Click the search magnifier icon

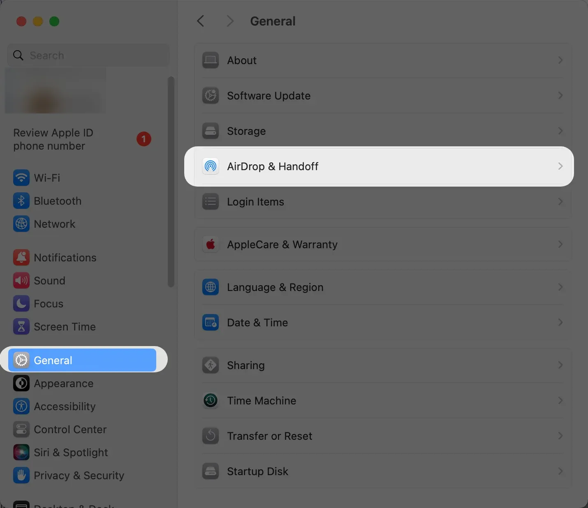coord(18,55)
